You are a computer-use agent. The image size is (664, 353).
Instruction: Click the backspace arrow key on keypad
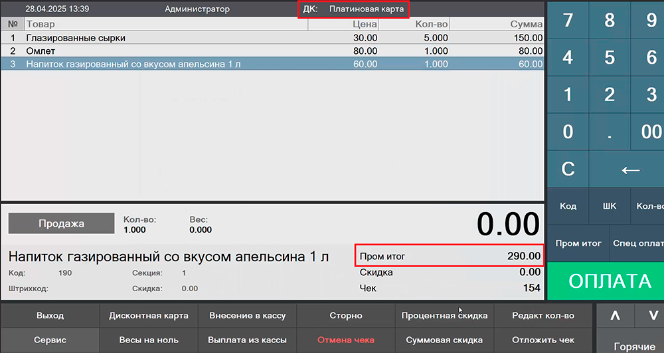[x=629, y=169]
